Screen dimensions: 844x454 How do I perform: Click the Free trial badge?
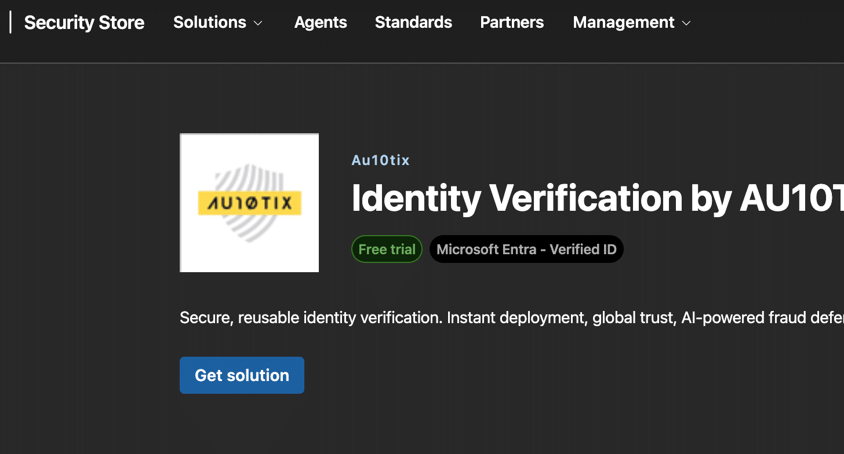click(x=387, y=249)
